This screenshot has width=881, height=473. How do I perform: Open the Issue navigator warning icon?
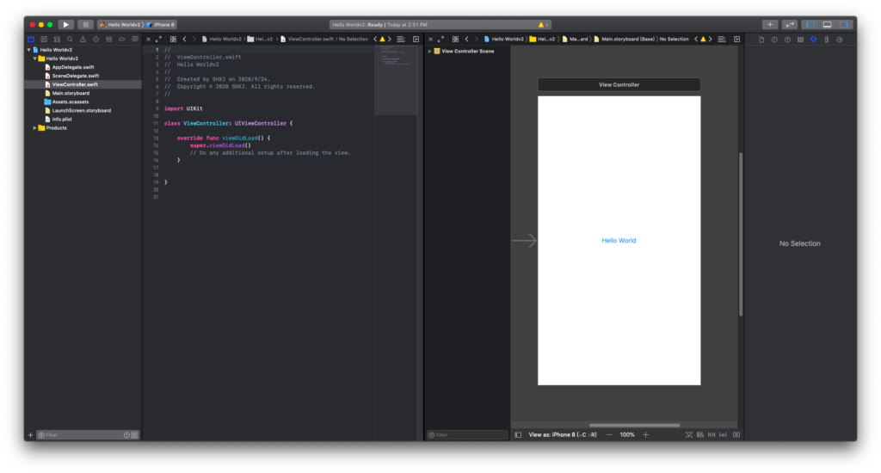coord(83,39)
